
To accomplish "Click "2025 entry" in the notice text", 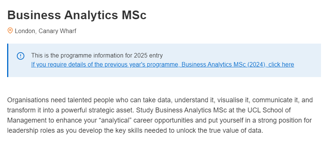I will (x=148, y=56).
